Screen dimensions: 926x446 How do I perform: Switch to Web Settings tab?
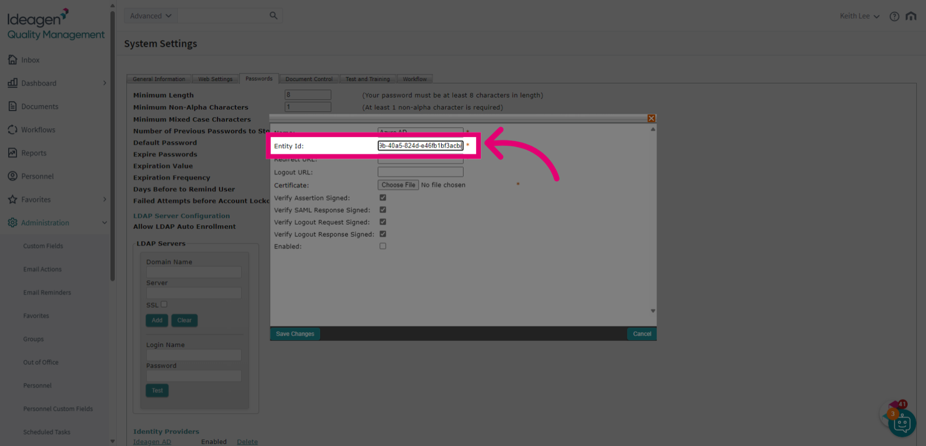pos(215,79)
